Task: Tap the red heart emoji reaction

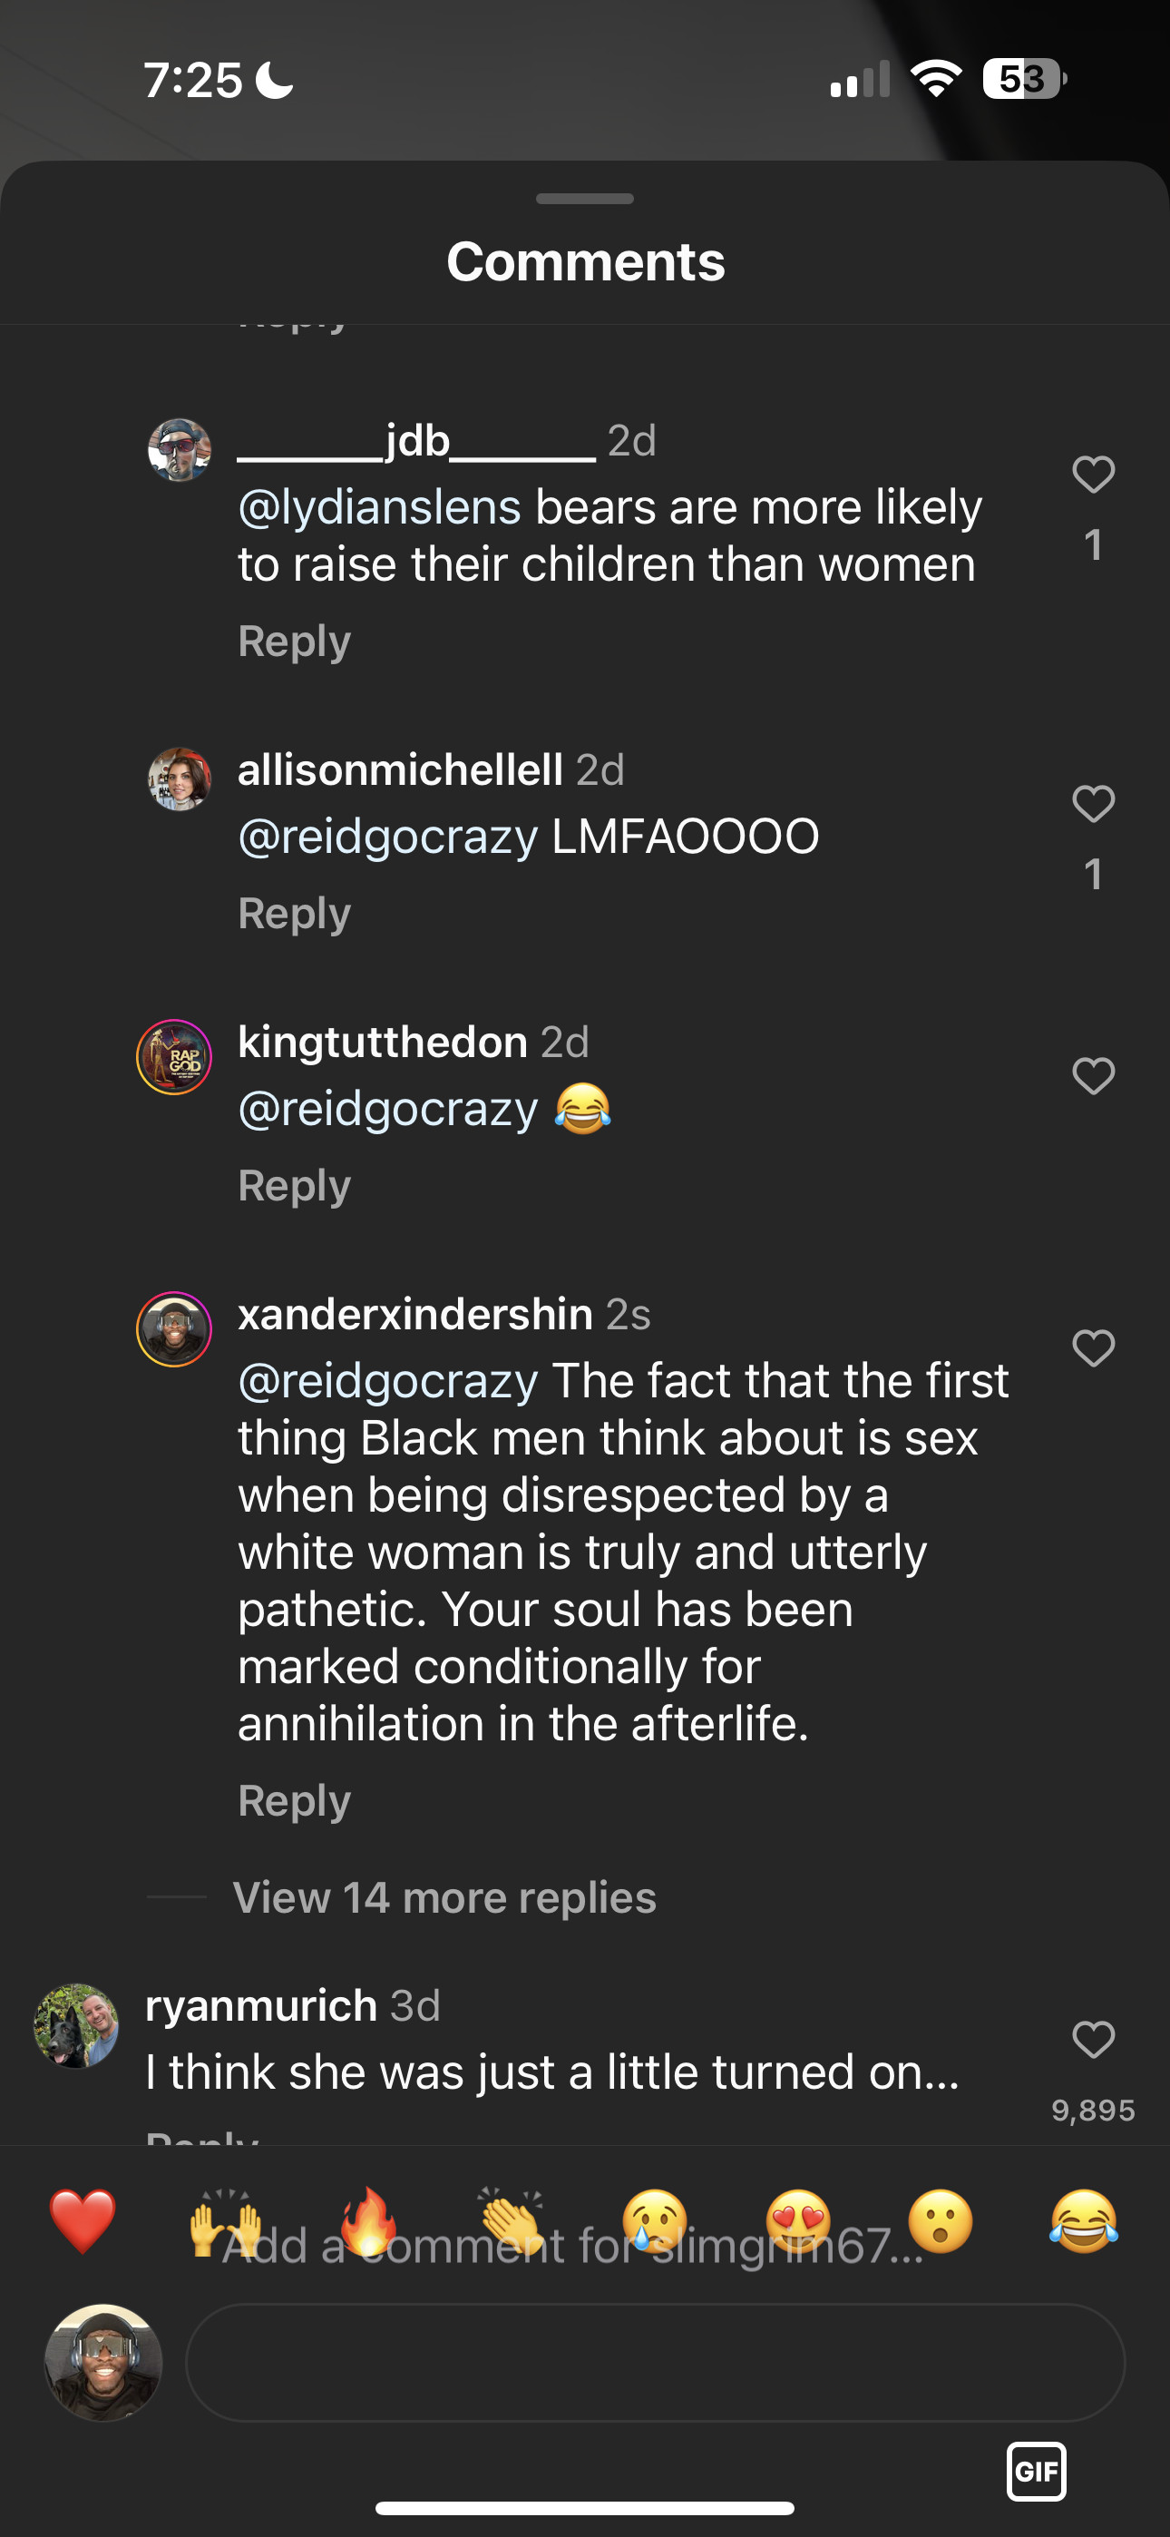Action: pyautogui.click(x=83, y=2221)
